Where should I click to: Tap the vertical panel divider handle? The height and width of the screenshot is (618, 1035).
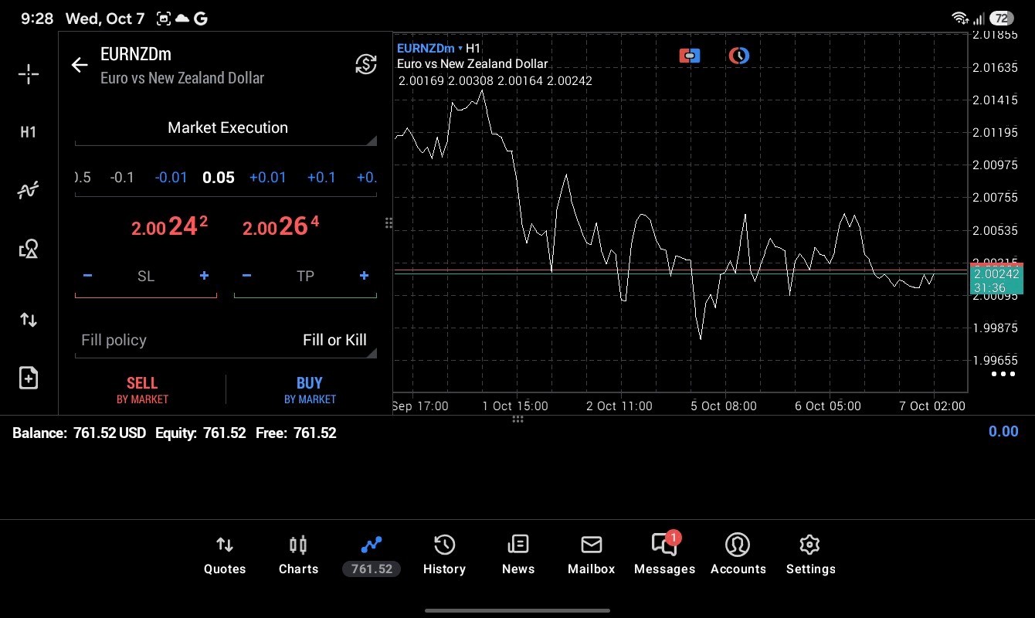coord(389,223)
